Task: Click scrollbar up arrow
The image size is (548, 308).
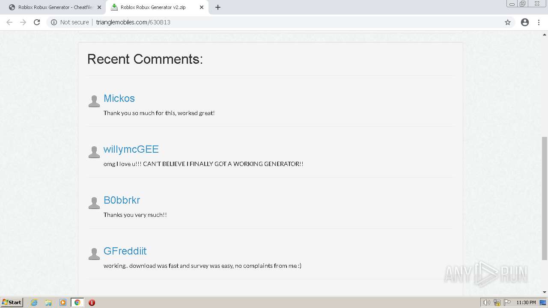Action: pos(545,34)
